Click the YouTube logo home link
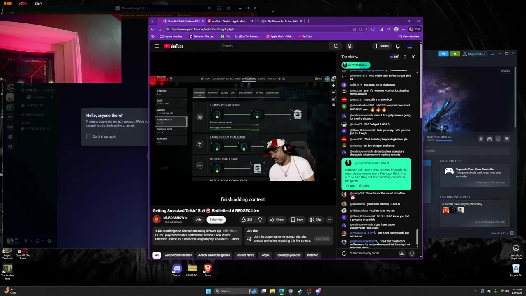 (x=174, y=46)
